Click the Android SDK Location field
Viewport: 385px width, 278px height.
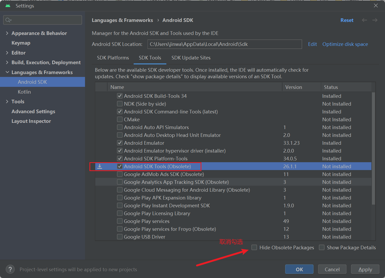225,44
